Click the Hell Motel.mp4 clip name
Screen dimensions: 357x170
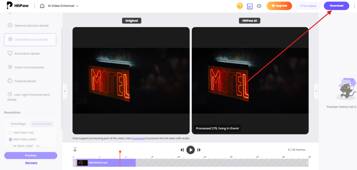(98, 163)
